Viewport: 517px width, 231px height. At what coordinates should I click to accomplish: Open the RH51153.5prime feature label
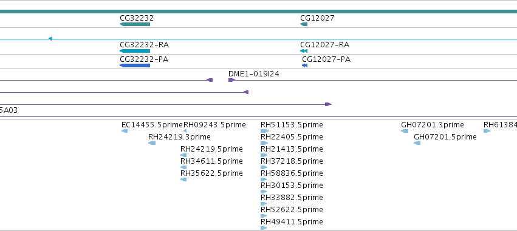pyautogui.click(x=292, y=125)
